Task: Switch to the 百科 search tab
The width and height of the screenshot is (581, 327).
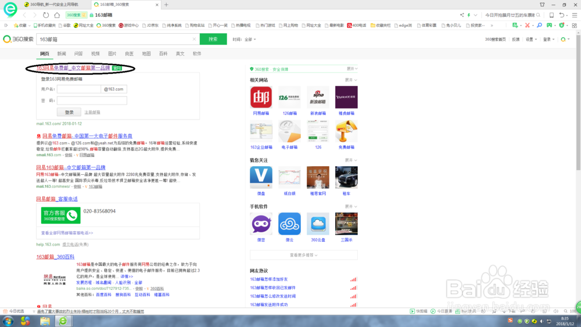Action: [x=163, y=53]
